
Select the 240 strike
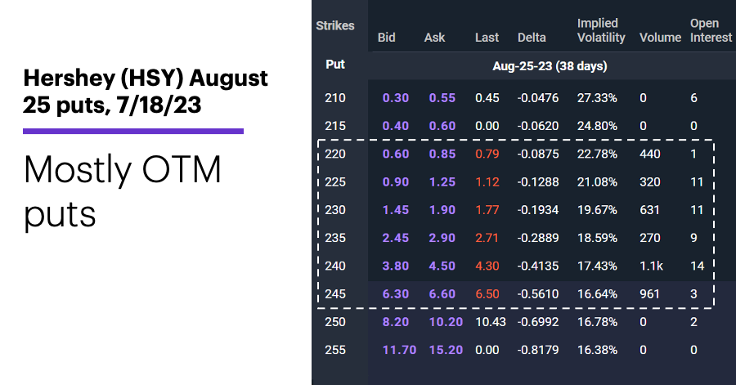tap(335, 266)
